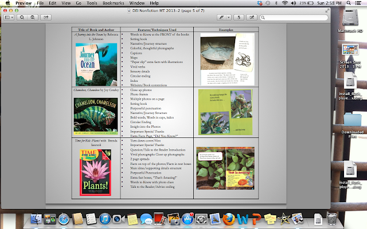Open the Trash in the Dock
This screenshot has height=229, width=367.
pos(332,219)
